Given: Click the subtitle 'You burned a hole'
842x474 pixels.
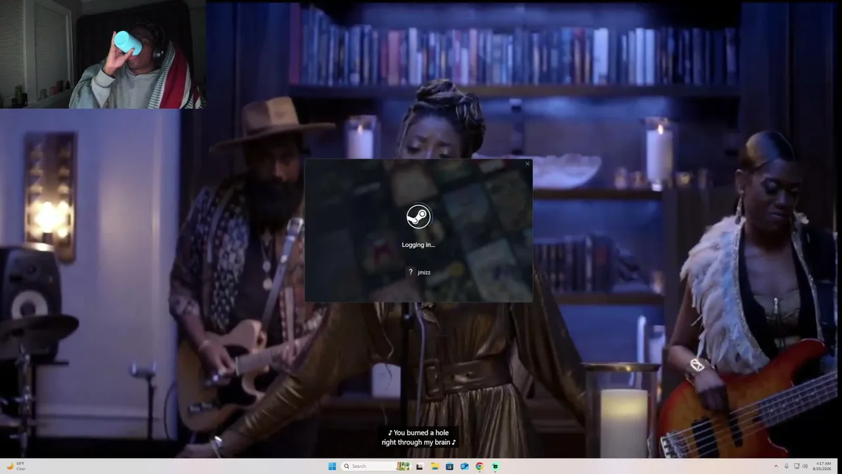Looking at the screenshot, I should [x=418, y=433].
